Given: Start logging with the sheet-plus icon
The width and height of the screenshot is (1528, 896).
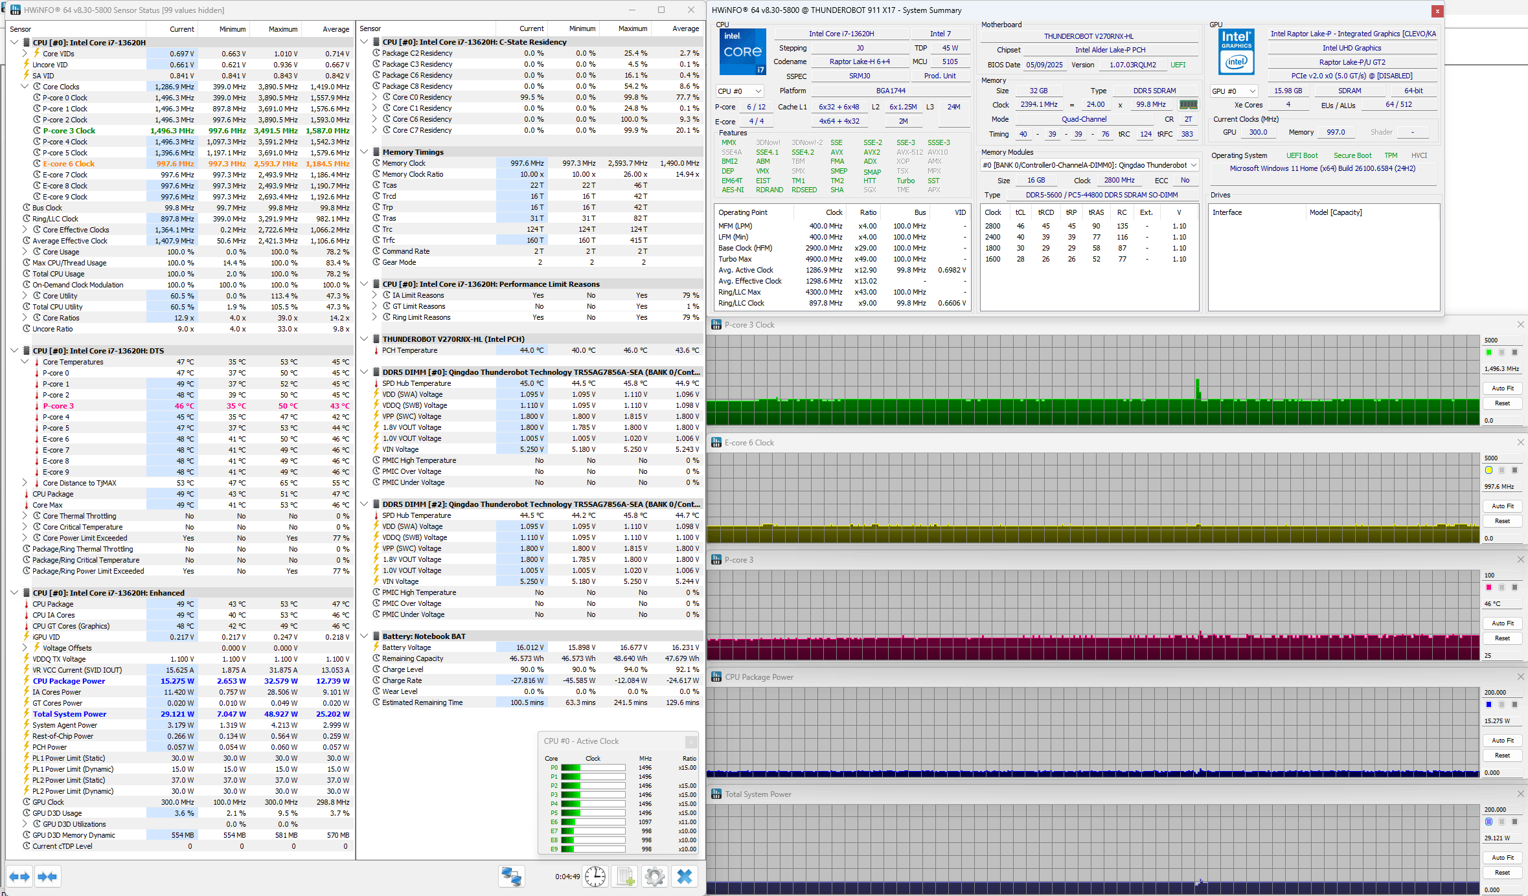Looking at the screenshot, I should pyautogui.click(x=625, y=877).
